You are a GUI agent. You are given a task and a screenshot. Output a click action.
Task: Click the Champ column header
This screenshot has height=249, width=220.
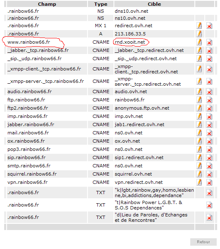pos(47,4)
